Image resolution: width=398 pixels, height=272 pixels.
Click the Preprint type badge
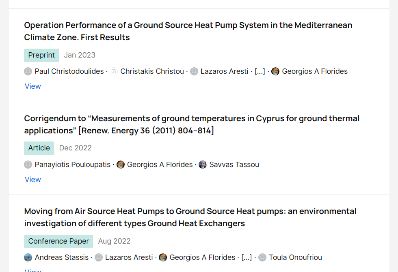tap(41, 55)
